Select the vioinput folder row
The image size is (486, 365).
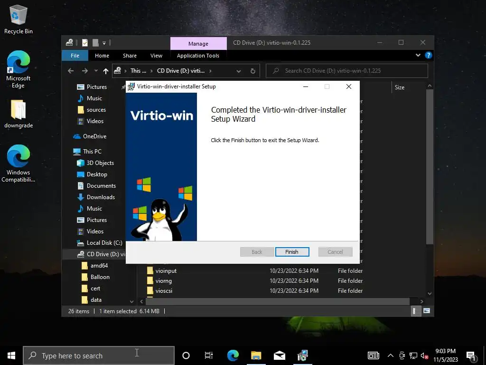coord(254,270)
